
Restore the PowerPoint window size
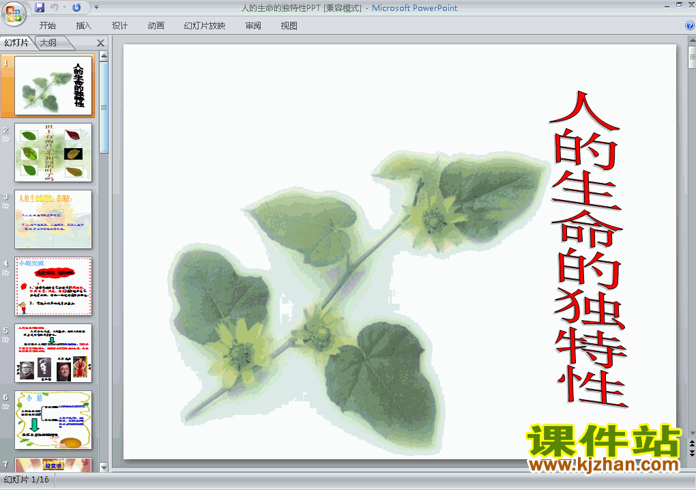pyautogui.click(x=679, y=5)
